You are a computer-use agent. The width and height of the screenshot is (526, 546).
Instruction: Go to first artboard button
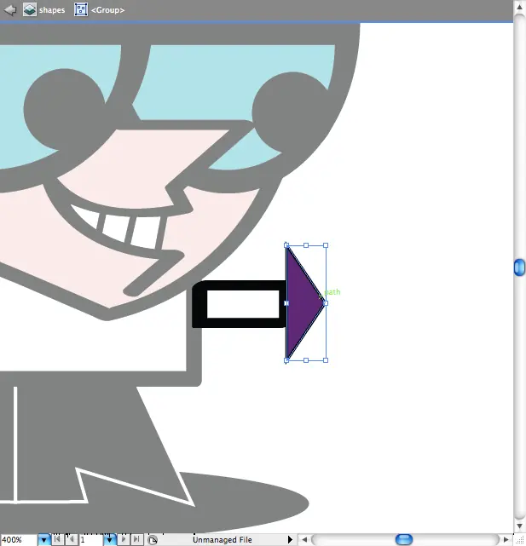(x=57, y=539)
